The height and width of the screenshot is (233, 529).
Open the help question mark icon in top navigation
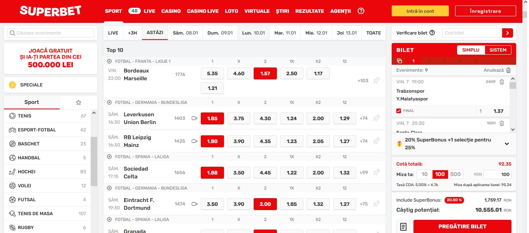click(361, 11)
